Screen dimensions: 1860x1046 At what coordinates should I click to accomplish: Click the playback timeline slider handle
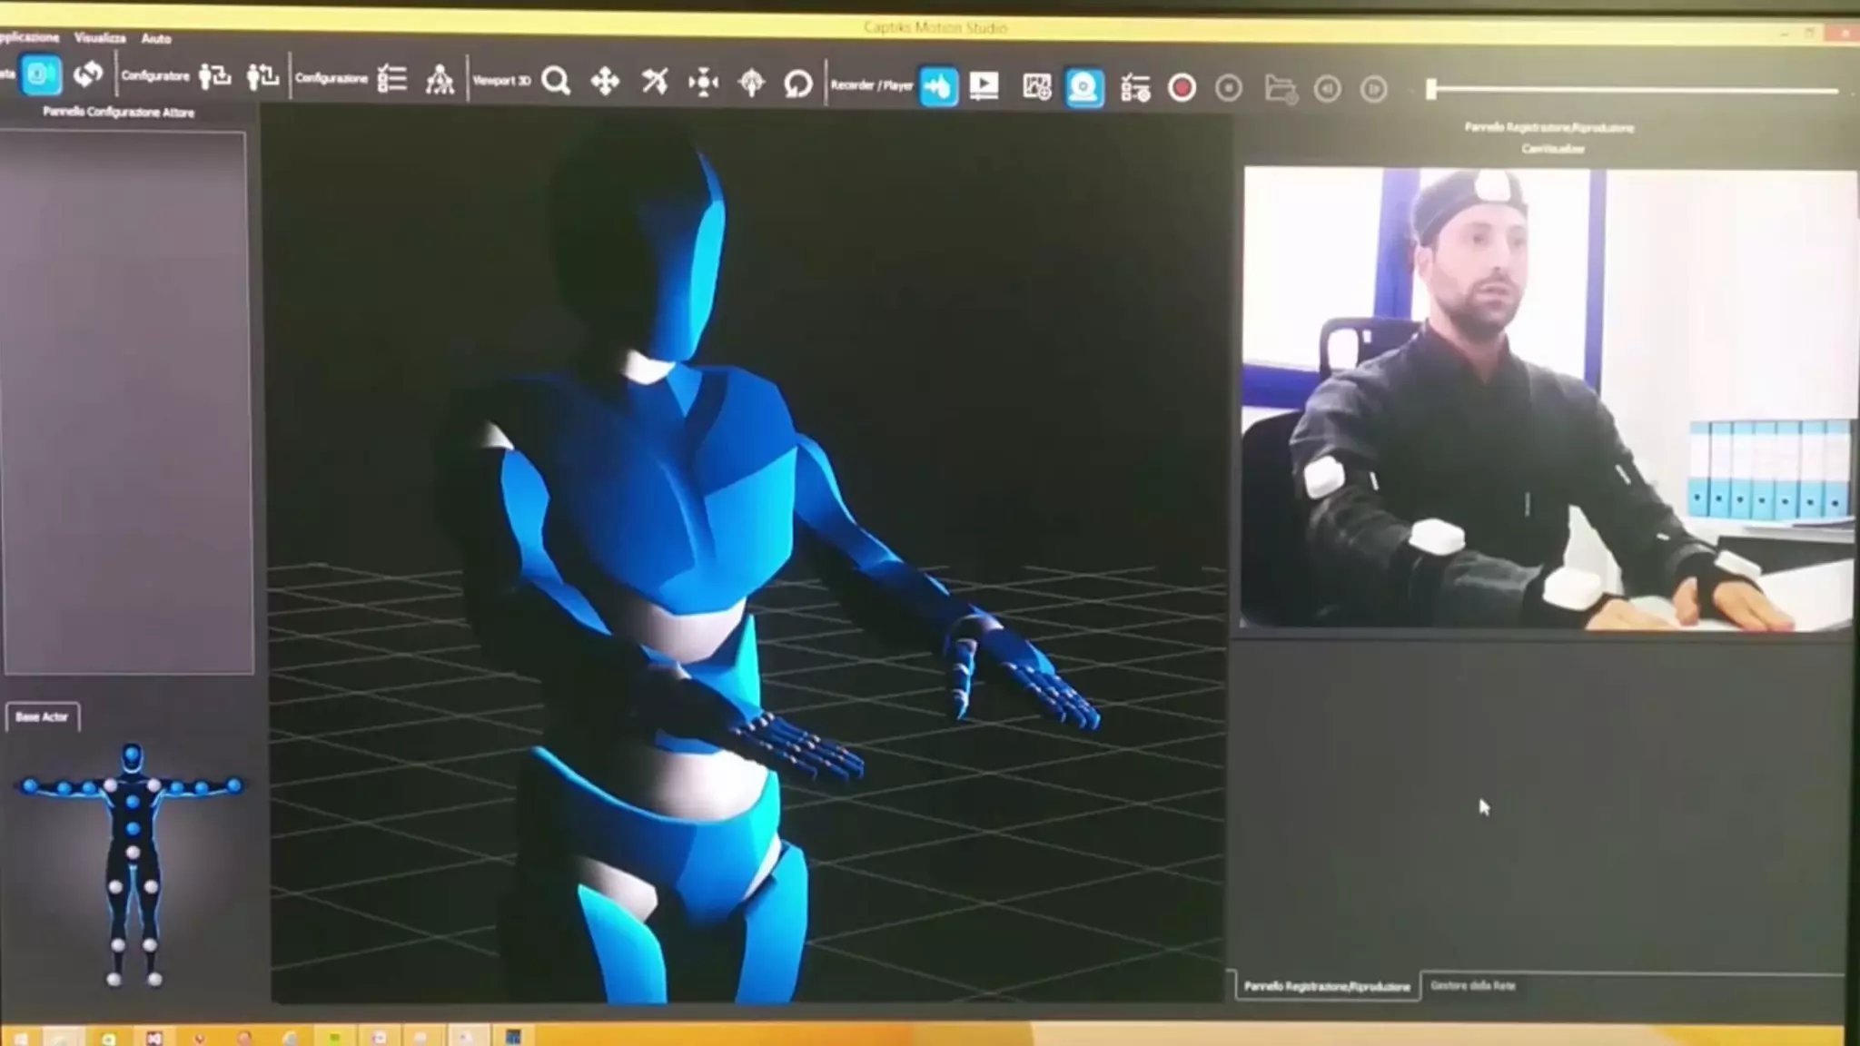point(1431,89)
